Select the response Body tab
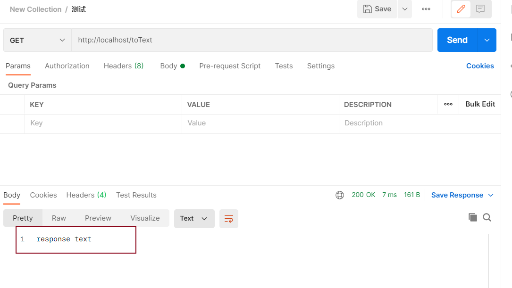 [x=12, y=195]
